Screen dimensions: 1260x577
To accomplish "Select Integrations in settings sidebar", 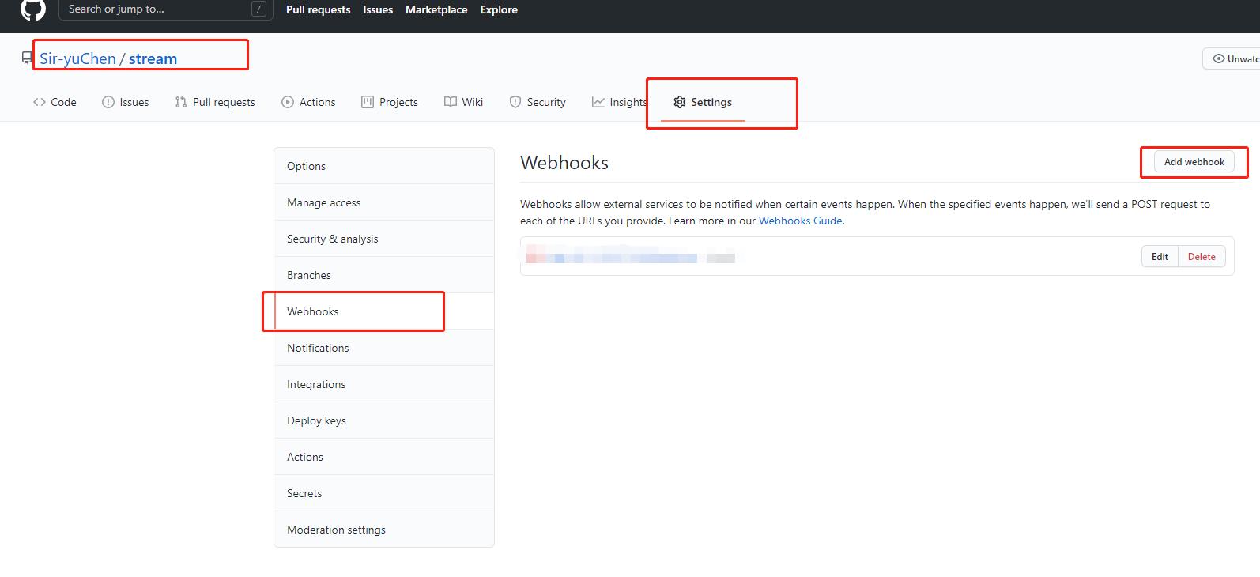I will point(384,384).
